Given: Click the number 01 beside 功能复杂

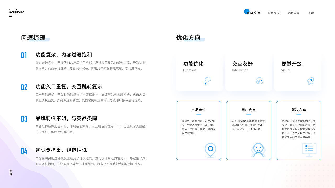Looking at the screenshot, I should tap(24, 55).
